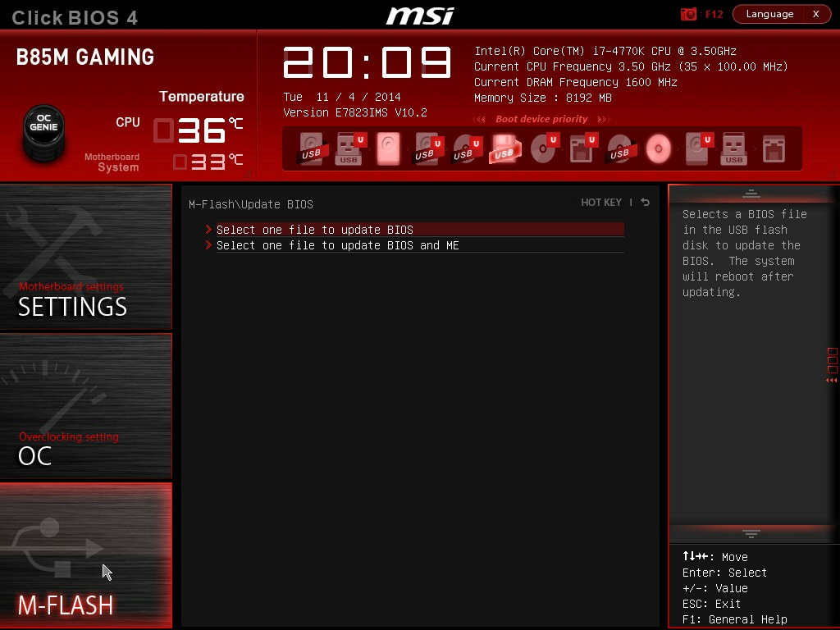The width and height of the screenshot is (840, 630).
Task: Click the first boot icon, USB hard disk without UEFI
Action: [311, 149]
